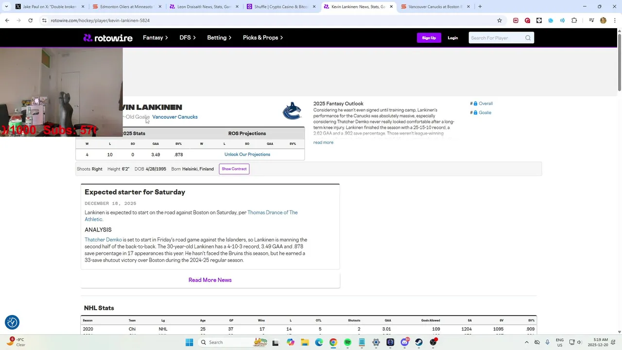Click the microphone icon in system tray

coord(548,342)
